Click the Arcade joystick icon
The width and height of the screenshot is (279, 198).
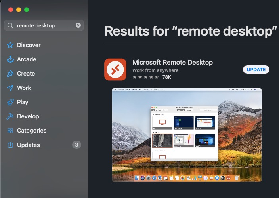[x=10, y=59]
